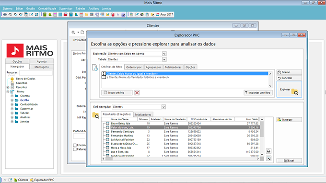
Task: Click the magnifier tool icon below printer
Action: click(x=268, y=159)
